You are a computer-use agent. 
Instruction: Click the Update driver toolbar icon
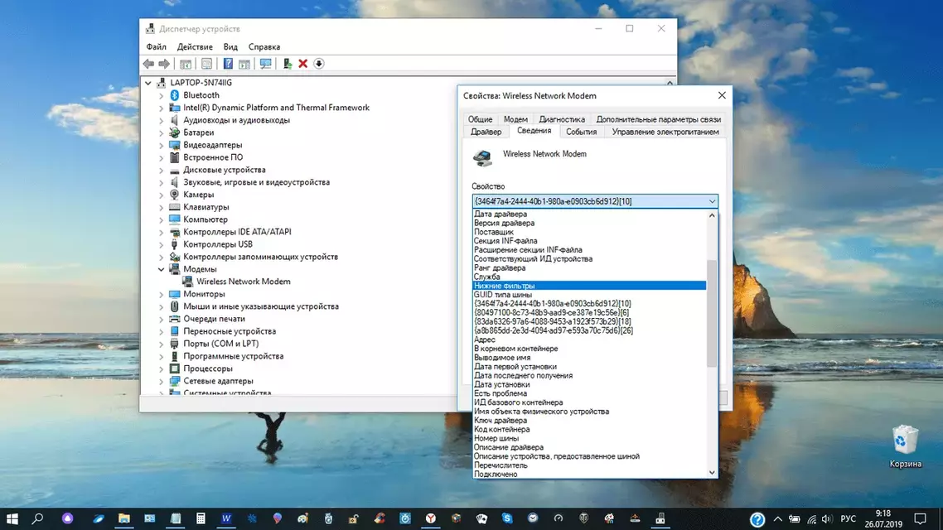[x=288, y=64]
